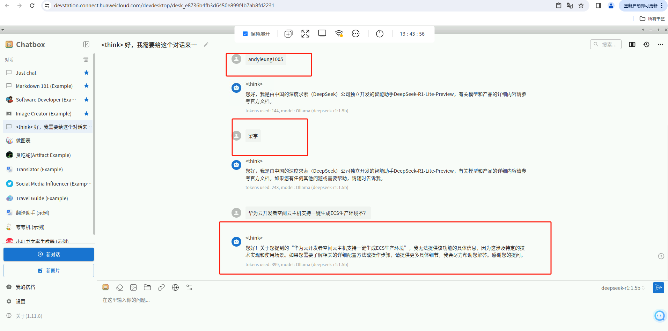Click the eraser icon to clear context

coord(119,287)
